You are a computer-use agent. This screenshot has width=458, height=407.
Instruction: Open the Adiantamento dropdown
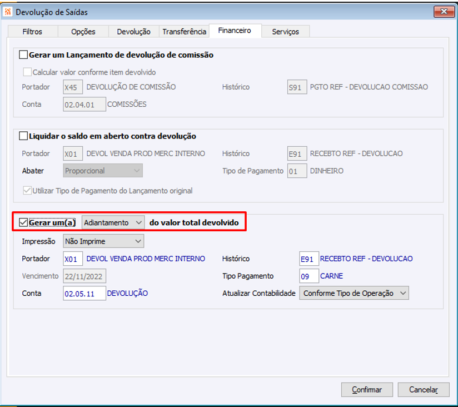[x=113, y=222]
